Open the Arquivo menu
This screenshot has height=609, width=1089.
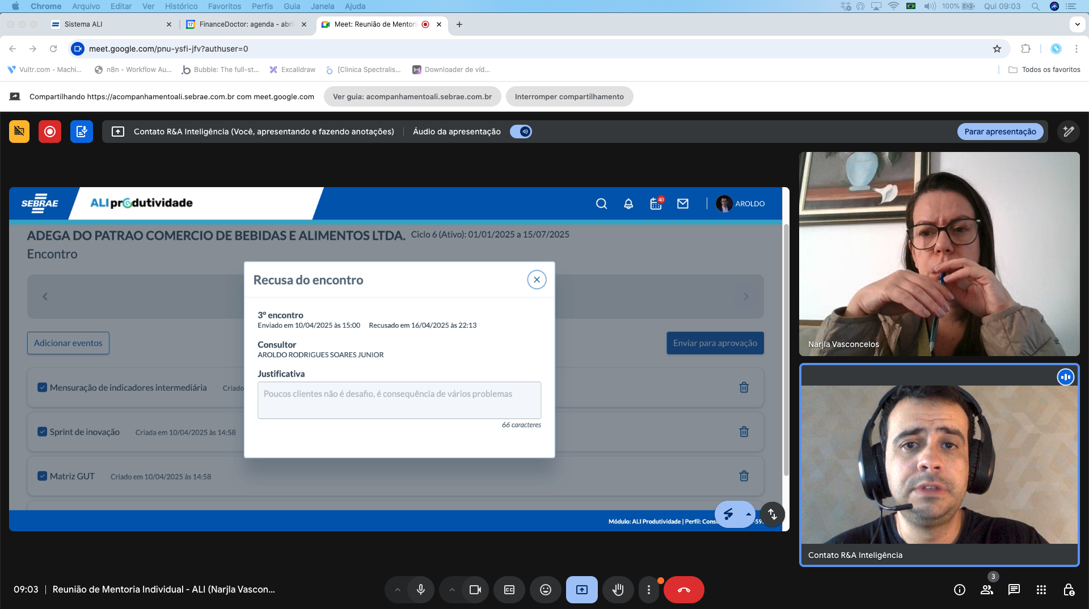[86, 6]
